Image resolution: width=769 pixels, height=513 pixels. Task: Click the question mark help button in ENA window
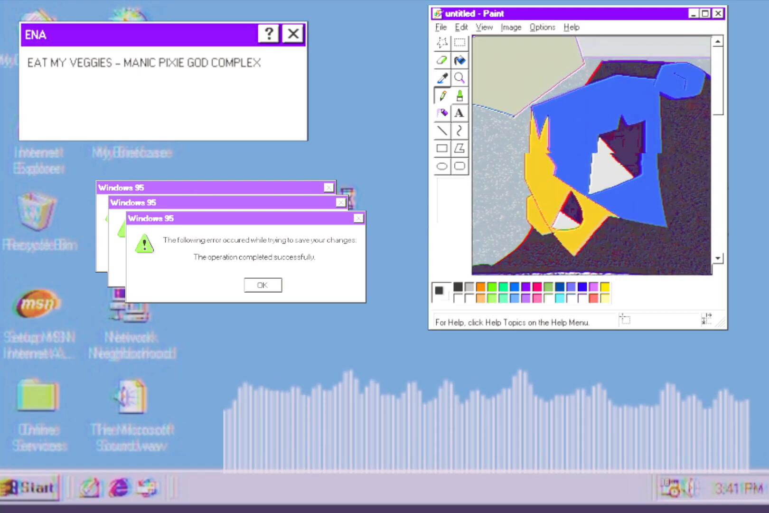click(x=268, y=34)
